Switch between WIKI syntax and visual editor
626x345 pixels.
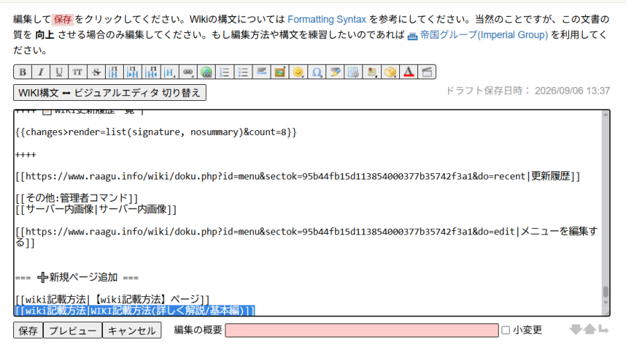click(x=110, y=93)
